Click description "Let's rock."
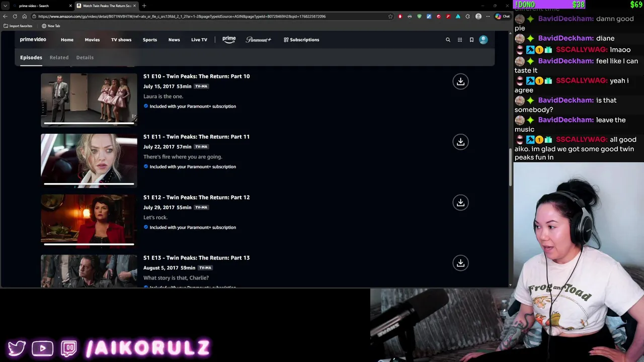 pyautogui.click(x=155, y=218)
